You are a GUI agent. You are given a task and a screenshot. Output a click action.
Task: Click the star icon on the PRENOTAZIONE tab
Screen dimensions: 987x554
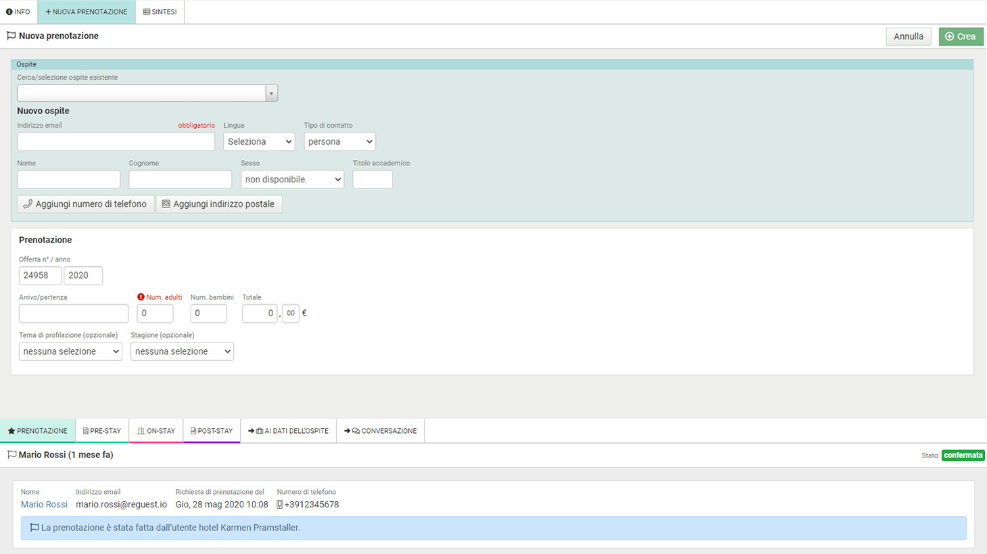coord(11,431)
